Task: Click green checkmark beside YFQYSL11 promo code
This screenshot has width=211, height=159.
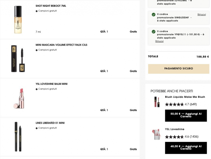Action: pyautogui.click(x=154, y=32)
